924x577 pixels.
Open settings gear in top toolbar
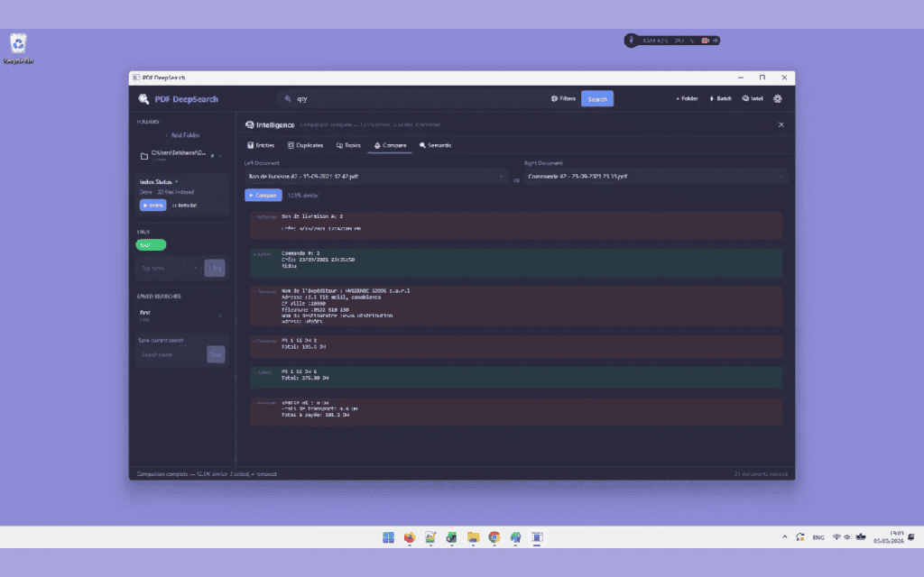coord(778,99)
